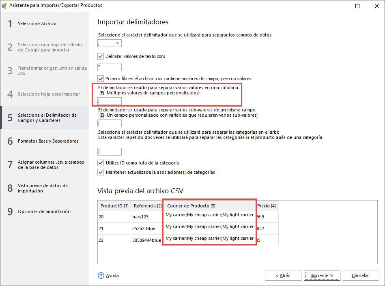Screen dimensions: 385x286
Task: Select the reference cell '58589444blue'
Action: [x=147, y=240]
